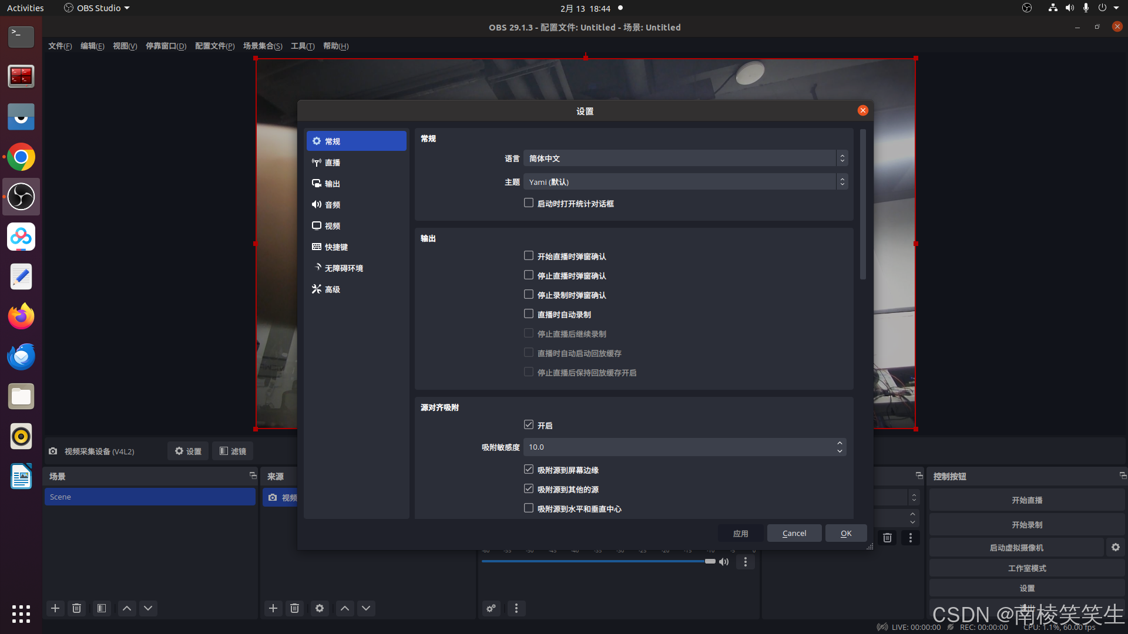The height and width of the screenshot is (634, 1128).
Task: Open advanced audio properties gears icon
Action: [x=491, y=608]
